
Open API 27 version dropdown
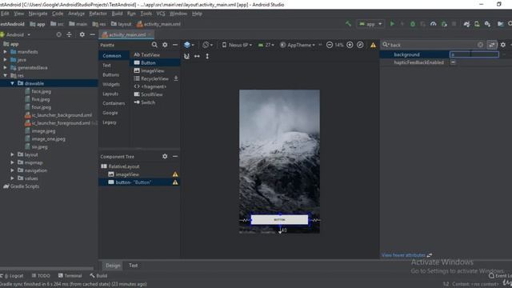(266, 45)
